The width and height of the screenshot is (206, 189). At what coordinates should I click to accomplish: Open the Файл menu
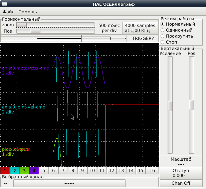[x=8, y=12]
